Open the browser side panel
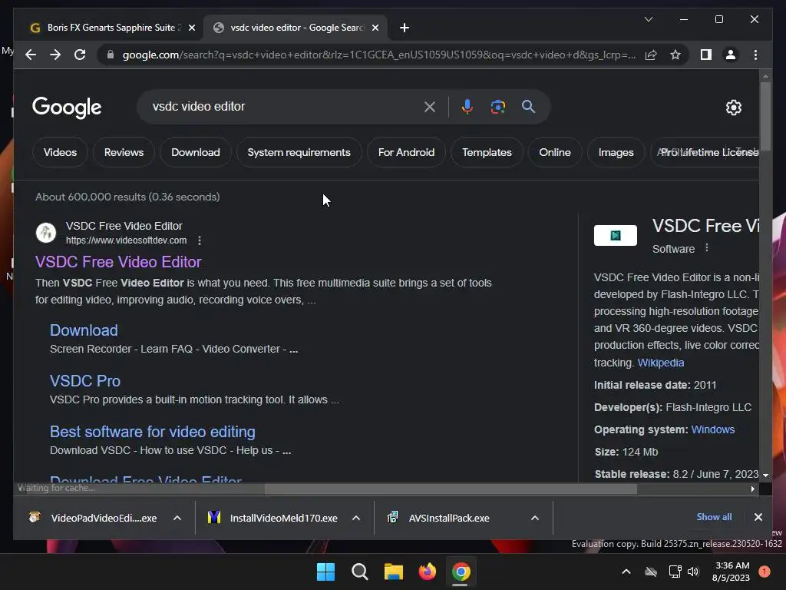This screenshot has width=786, height=590. 706,55
